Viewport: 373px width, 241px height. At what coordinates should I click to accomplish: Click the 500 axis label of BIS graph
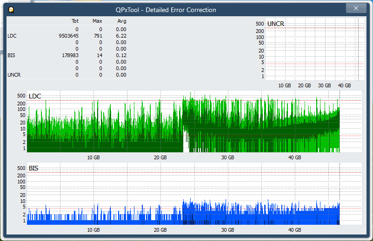pos(21,168)
